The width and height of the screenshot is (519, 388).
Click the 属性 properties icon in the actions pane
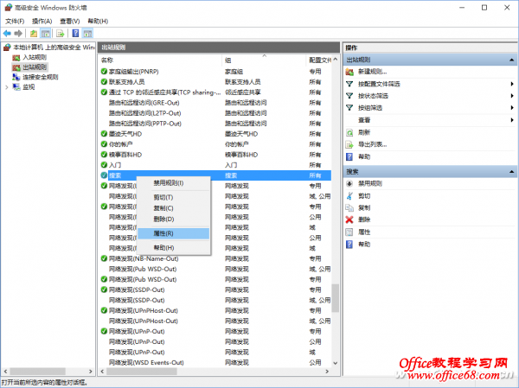pyautogui.click(x=349, y=232)
